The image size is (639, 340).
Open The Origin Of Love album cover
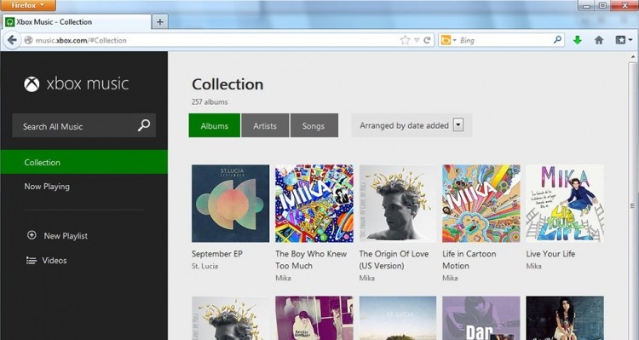tap(398, 204)
